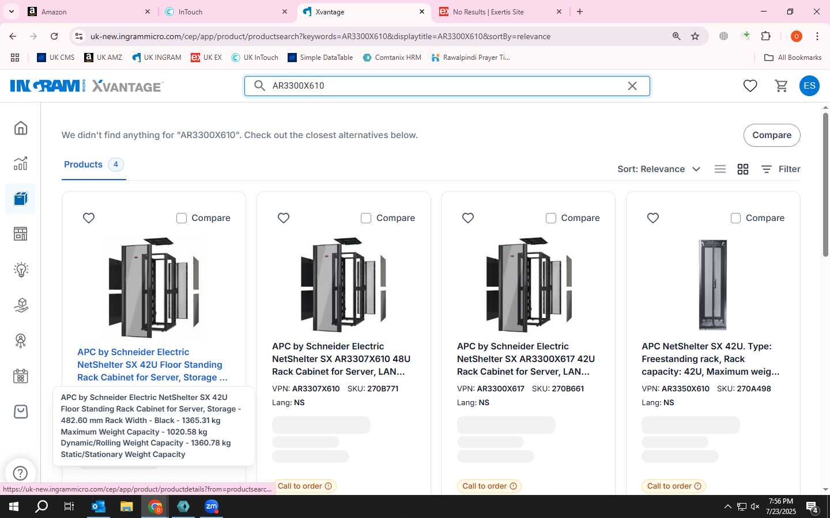Check Compare on AR3350X610 product card
This screenshot has width=830, height=518.
735,218
